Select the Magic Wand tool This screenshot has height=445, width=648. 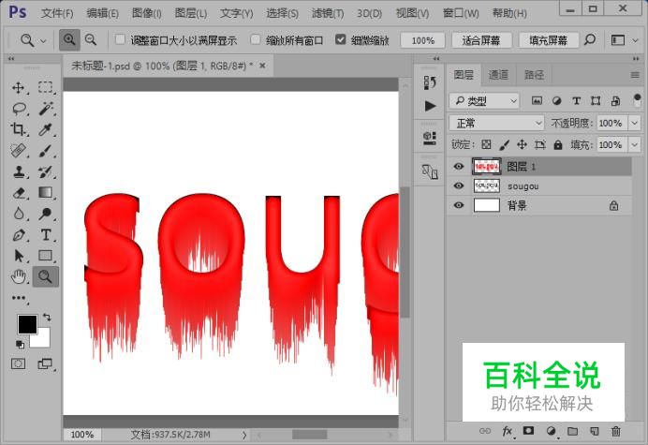coord(46,109)
